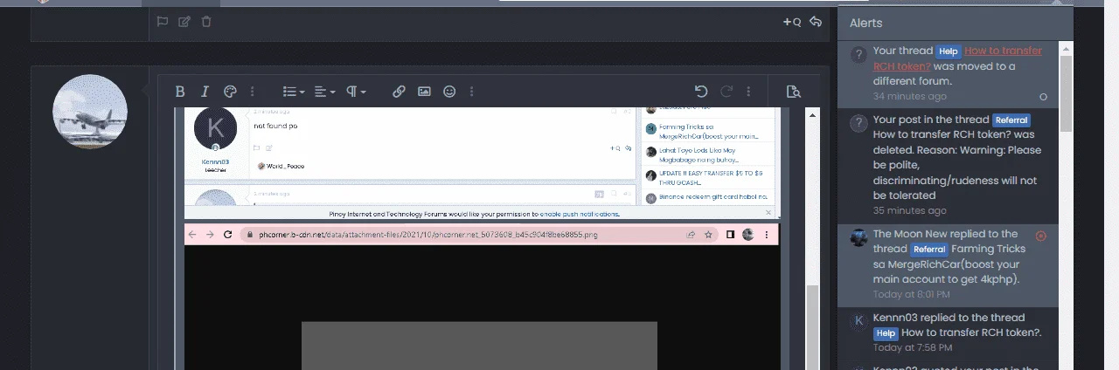The height and width of the screenshot is (370, 1119).
Task: Open more insert options after emoji icon
Action: pyautogui.click(x=472, y=91)
